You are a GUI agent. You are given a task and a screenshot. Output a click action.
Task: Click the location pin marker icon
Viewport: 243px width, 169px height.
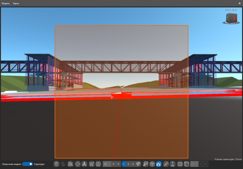56,164
